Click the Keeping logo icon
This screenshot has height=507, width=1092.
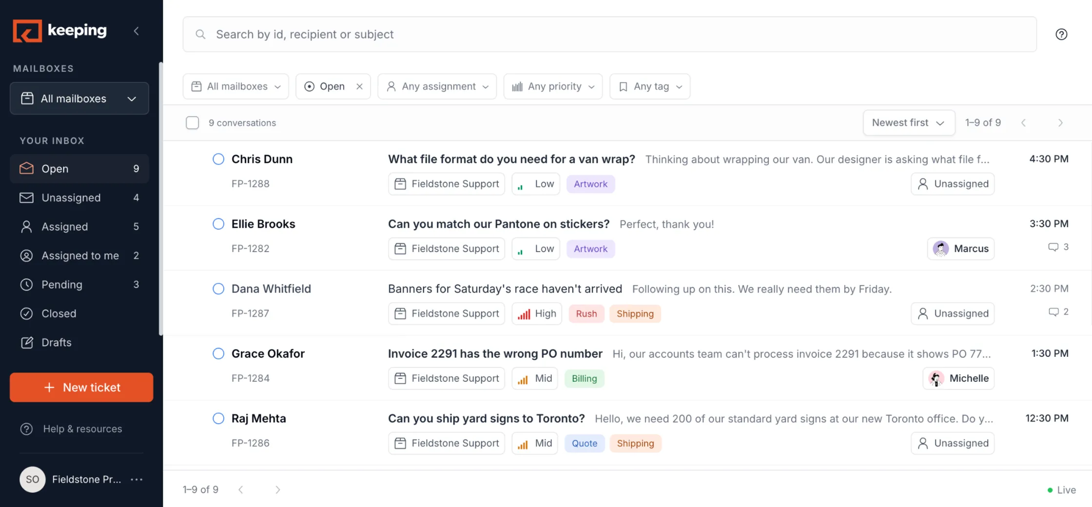click(27, 31)
